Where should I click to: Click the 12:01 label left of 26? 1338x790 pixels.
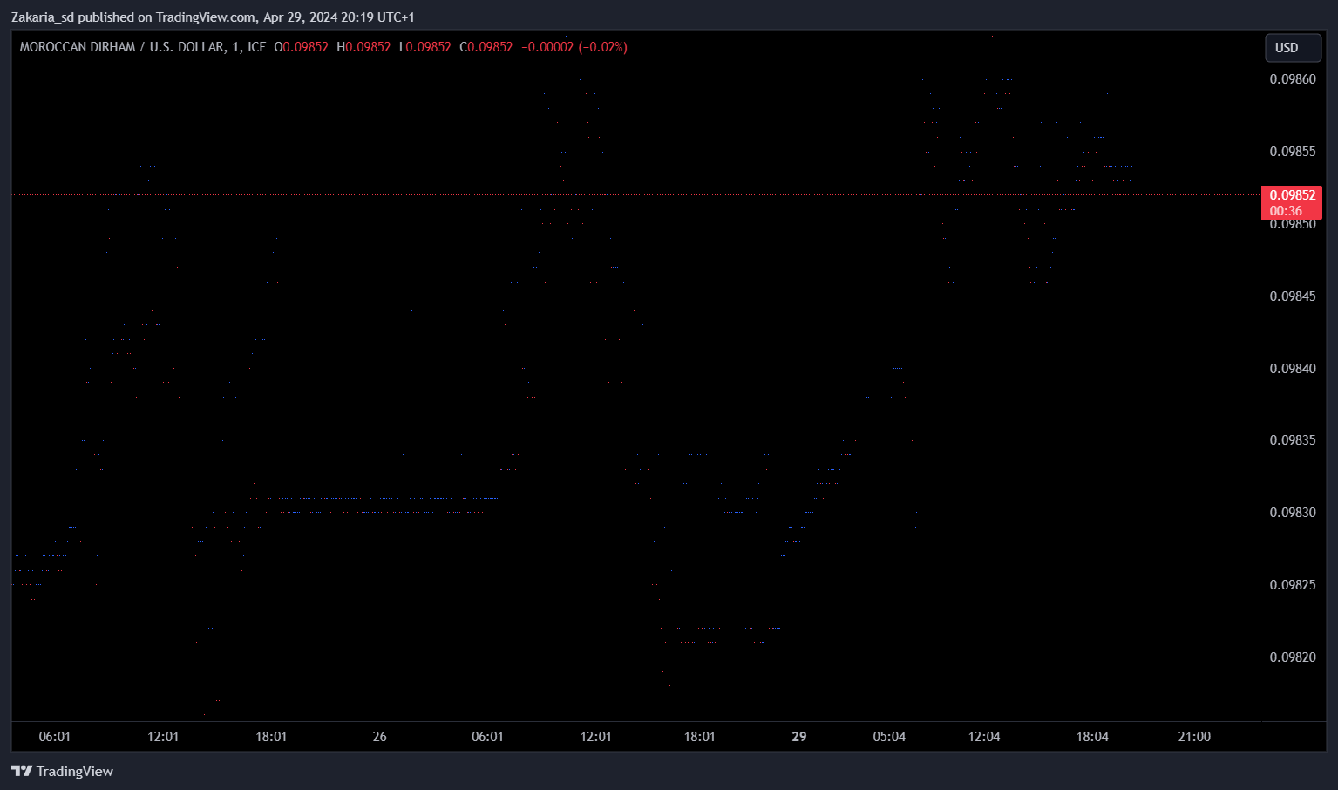pos(163,737)
